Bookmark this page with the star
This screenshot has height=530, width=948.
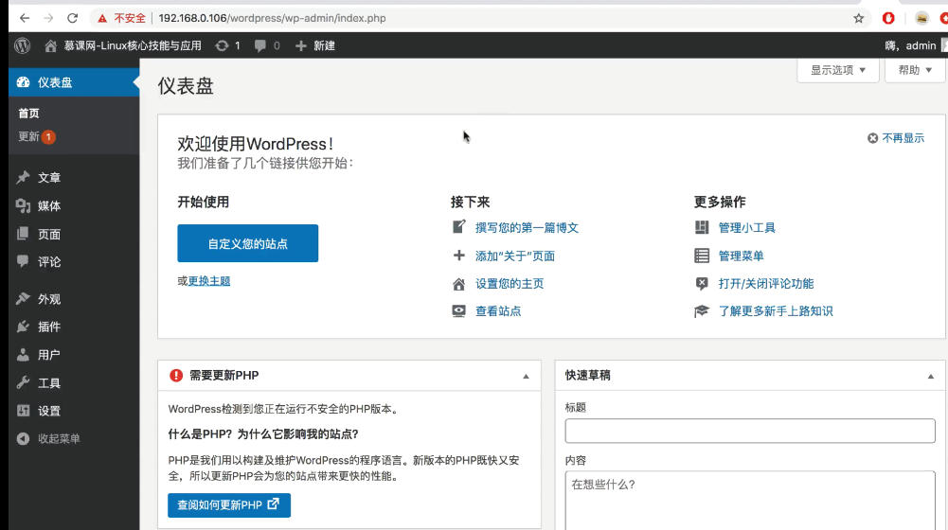point(859,18)
